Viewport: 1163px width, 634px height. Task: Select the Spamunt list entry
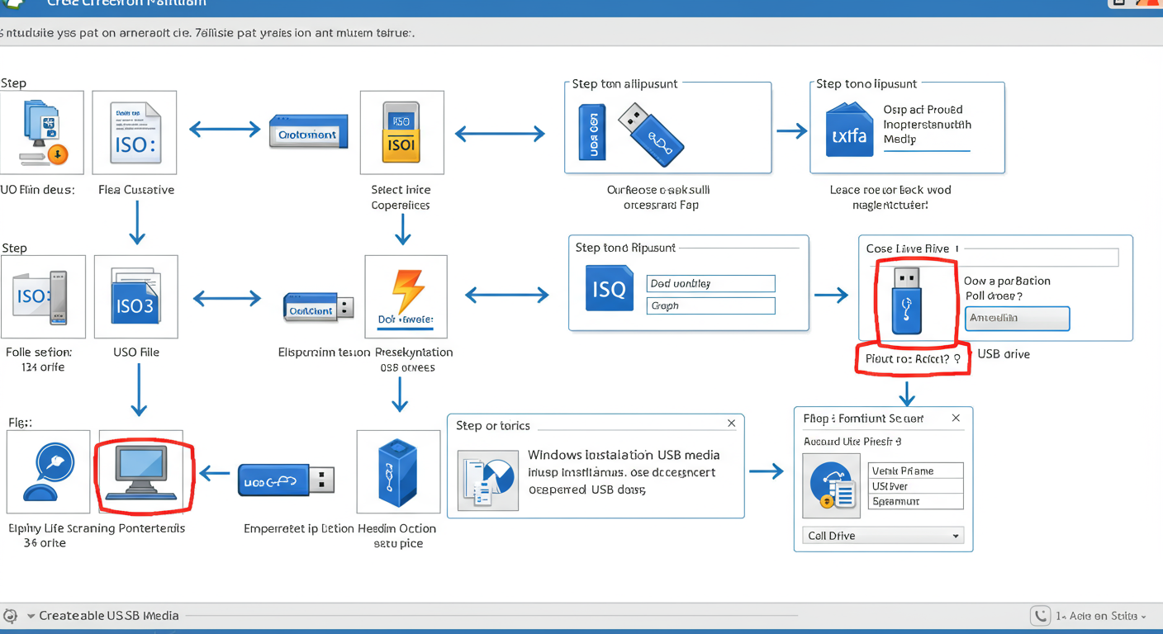(x=915, y=501)
